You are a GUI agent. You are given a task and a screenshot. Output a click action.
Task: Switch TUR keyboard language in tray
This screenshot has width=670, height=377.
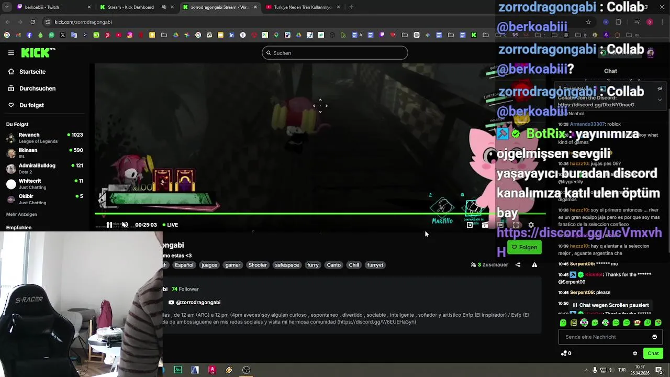click(622, 370)
